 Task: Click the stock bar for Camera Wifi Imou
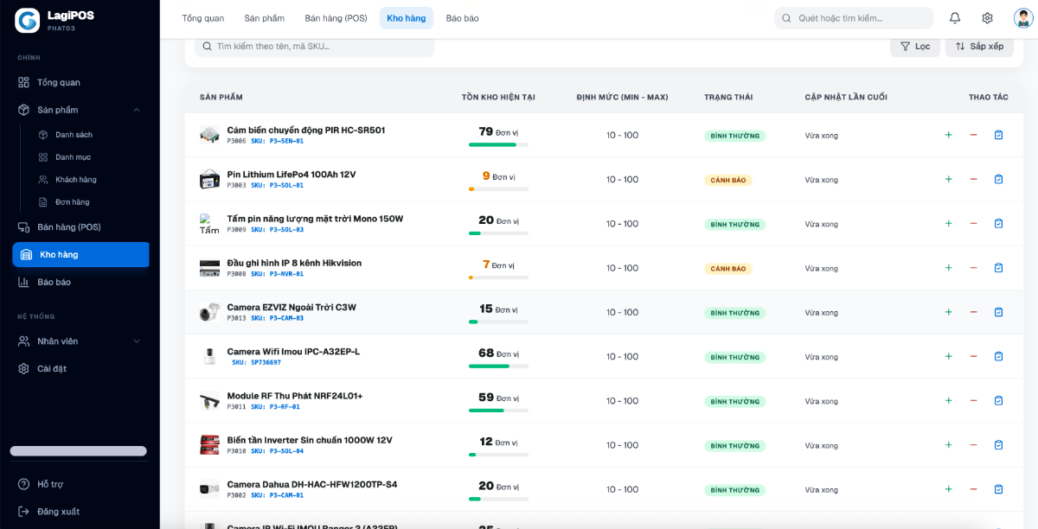pyautogui.click(x=498, y=366)
